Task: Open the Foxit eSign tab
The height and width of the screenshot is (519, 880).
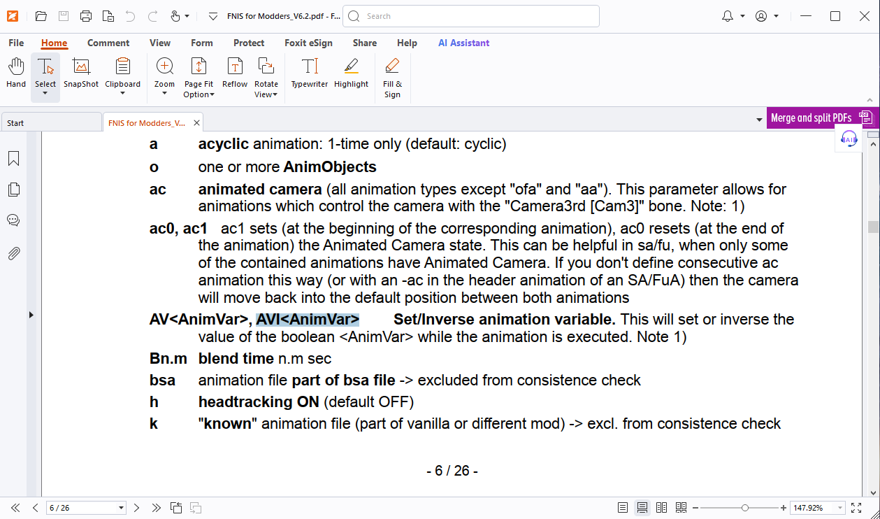Action: coord(308,43)
